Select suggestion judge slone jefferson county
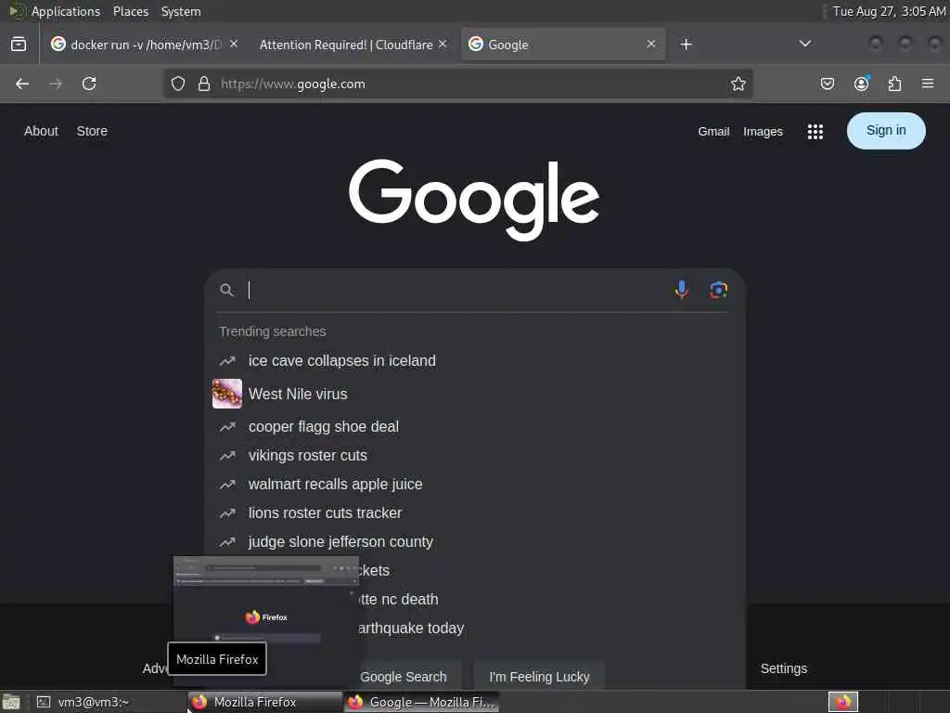950x713 pixels. tap(474, 542)
